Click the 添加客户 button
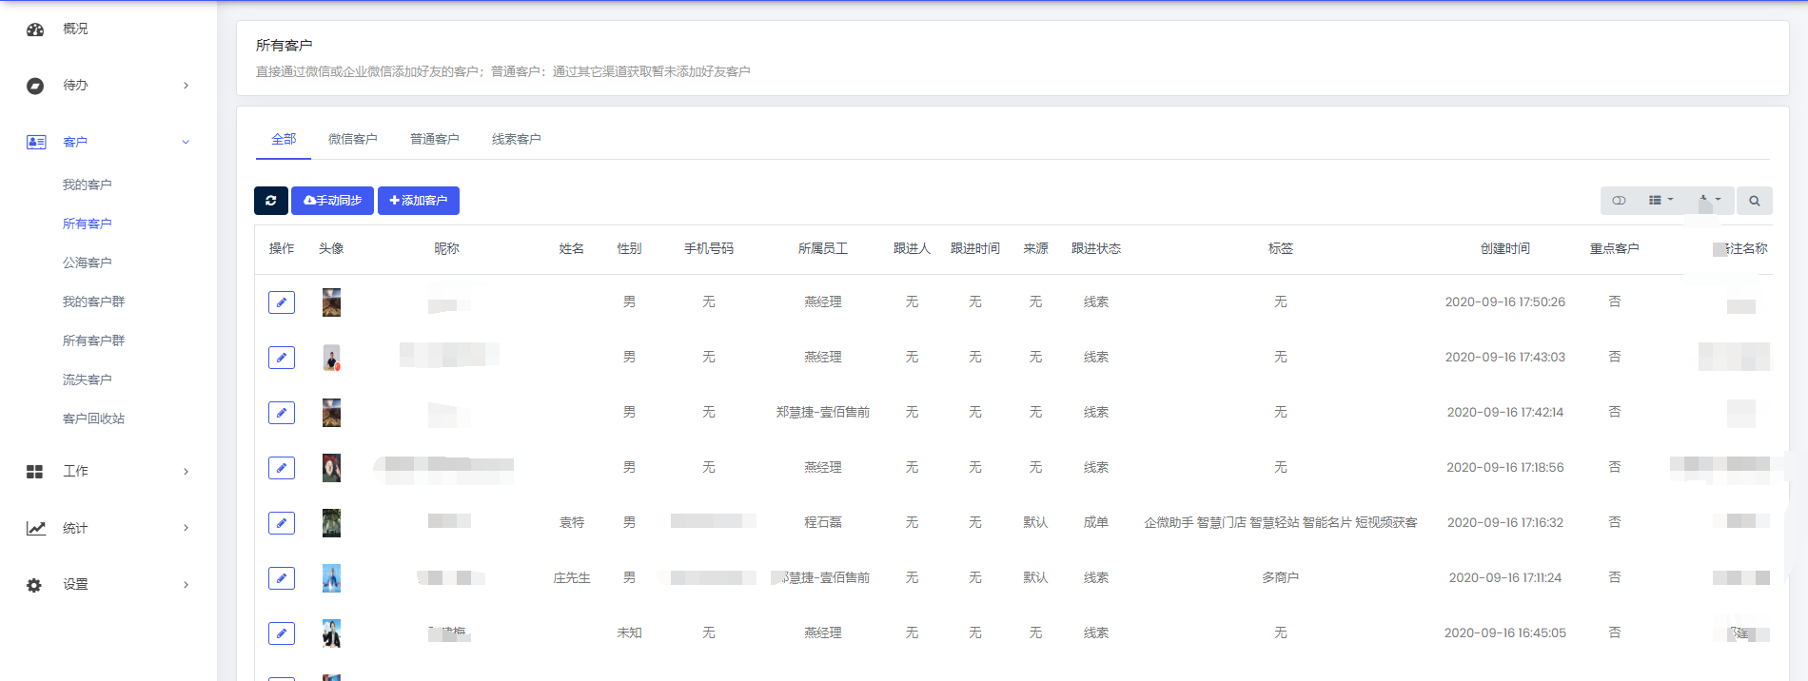This screenshot has width=1808, height=681. (419, 201)
